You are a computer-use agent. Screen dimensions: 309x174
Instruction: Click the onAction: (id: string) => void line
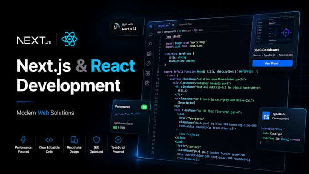[281, 139]
